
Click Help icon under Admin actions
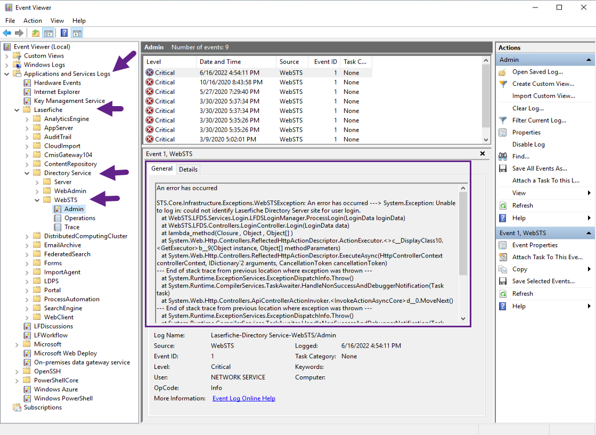pos(502,218)
